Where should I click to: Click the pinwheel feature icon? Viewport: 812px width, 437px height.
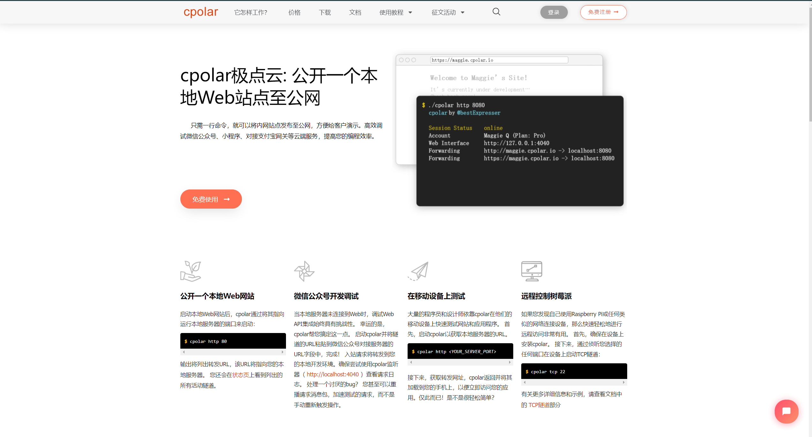point(304,271)
